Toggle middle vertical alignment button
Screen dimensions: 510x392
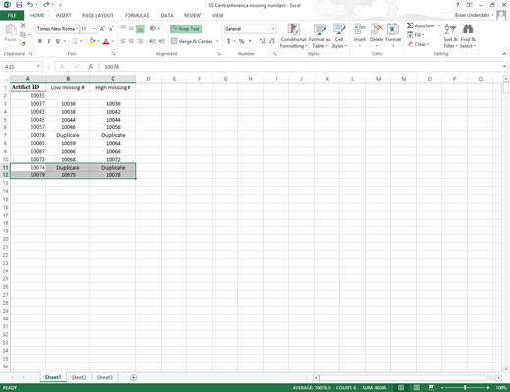131,29
